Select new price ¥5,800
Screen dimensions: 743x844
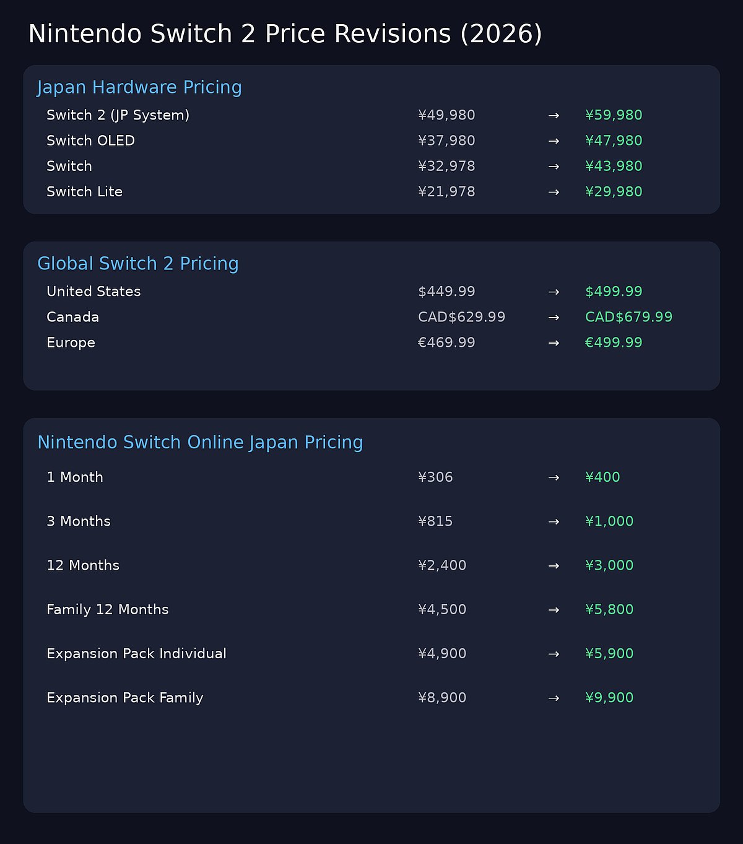point(609,609)
